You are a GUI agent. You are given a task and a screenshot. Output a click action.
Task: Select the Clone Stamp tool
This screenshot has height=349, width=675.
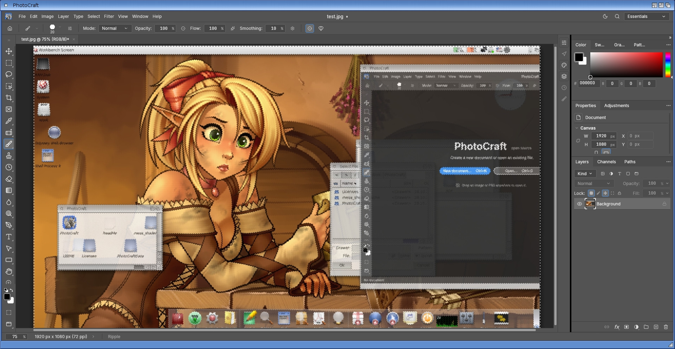click(9, 156)
